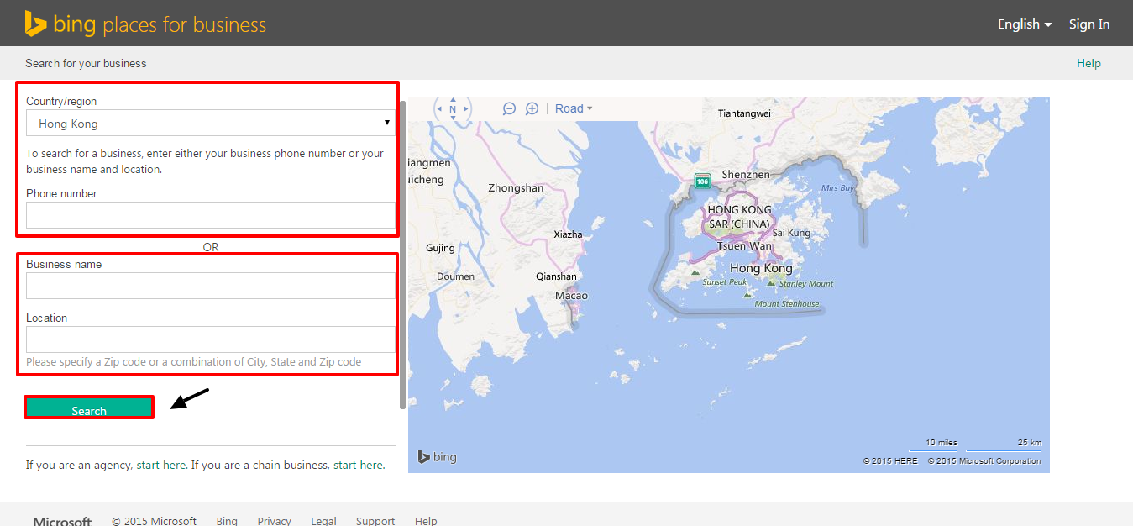Open the Privacy footer link

click(x=274, y=521)
